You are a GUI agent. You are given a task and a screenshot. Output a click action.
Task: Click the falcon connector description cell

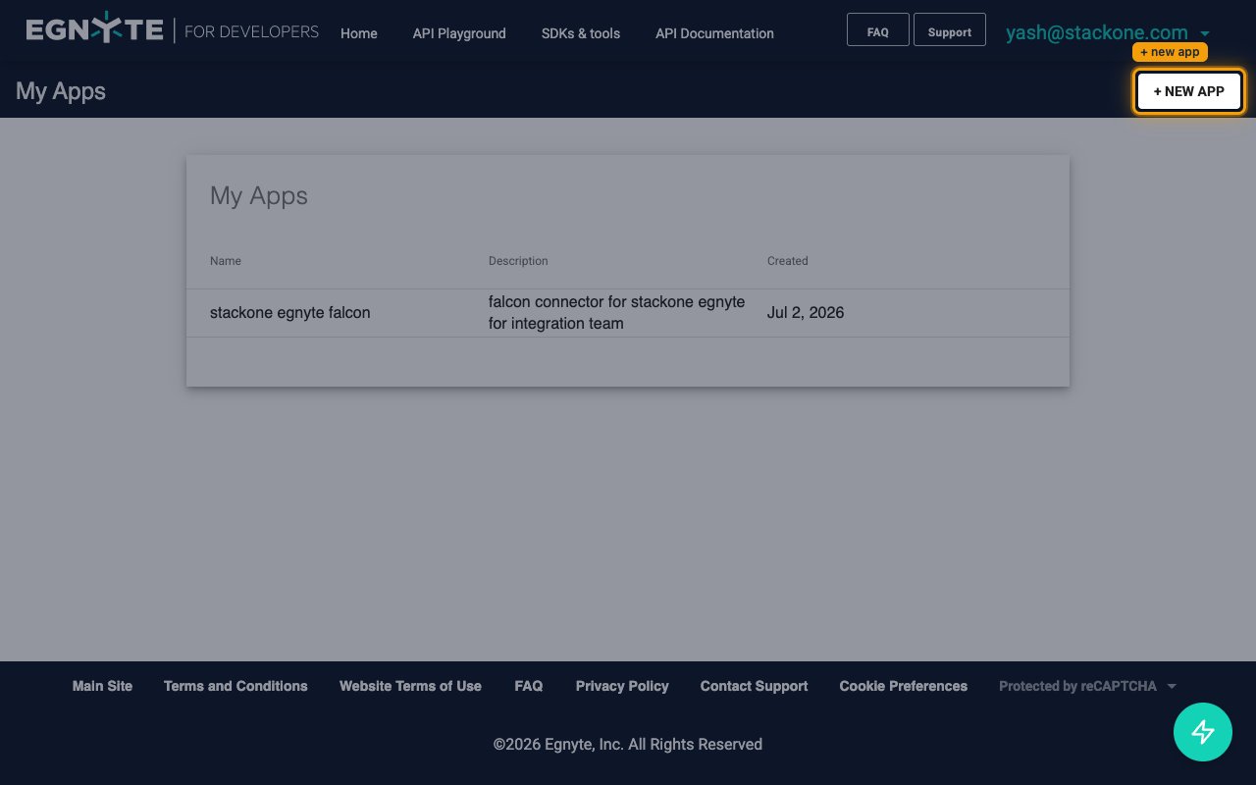tap(616, 312)
